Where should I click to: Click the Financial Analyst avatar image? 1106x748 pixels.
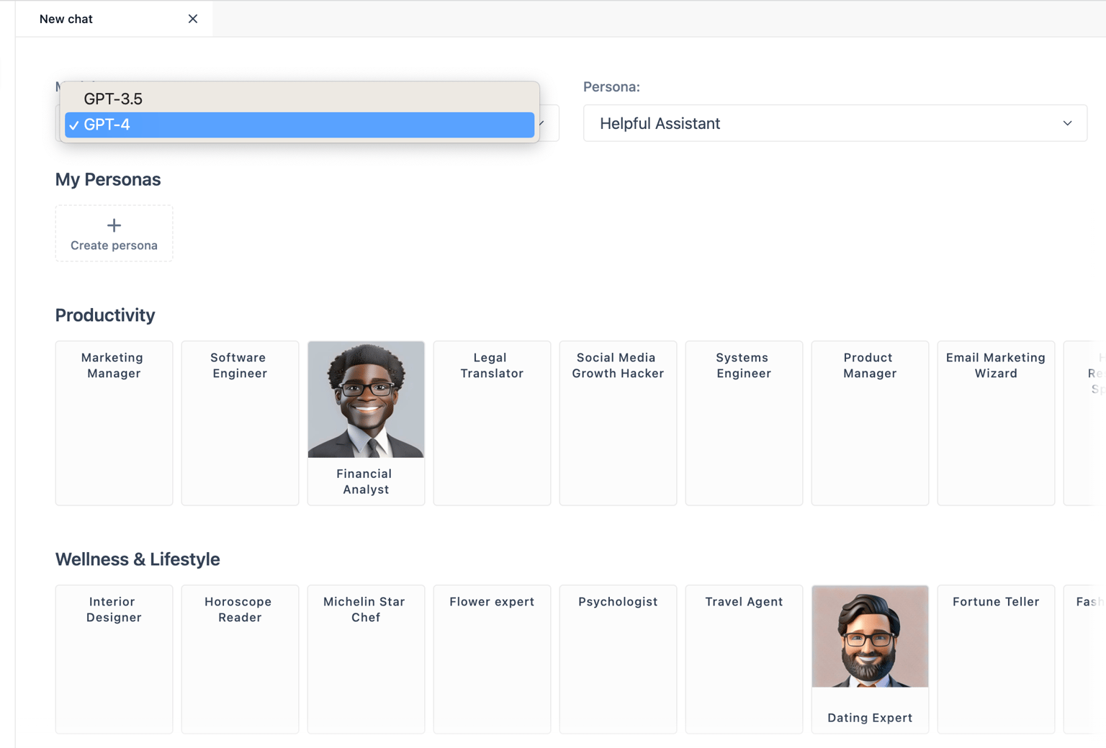click(366, 400)
